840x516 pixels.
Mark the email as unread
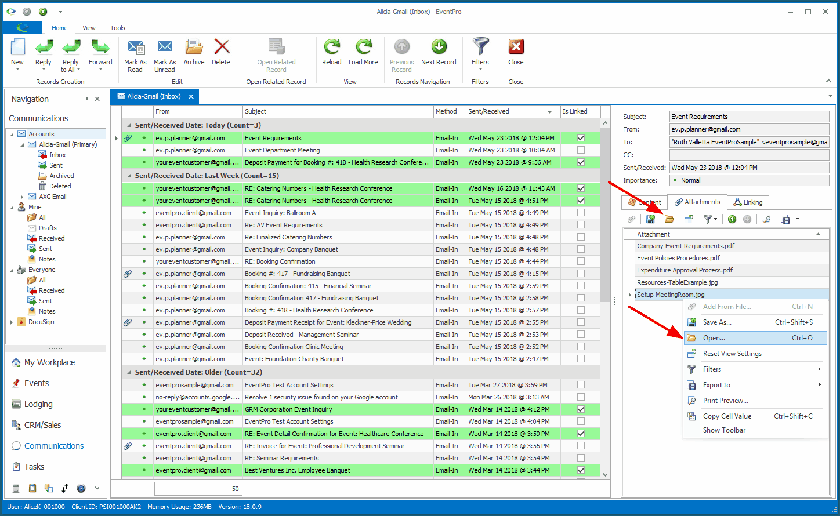pos(165,56)
